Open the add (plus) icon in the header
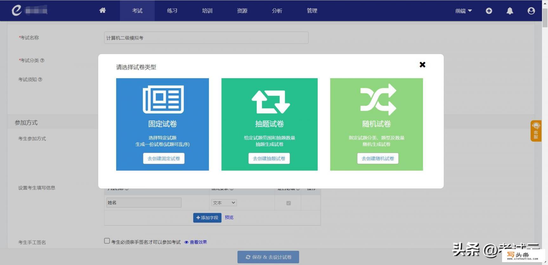This screenshot has width=548, height=265. pyautogui.click(x=489, y=11)
